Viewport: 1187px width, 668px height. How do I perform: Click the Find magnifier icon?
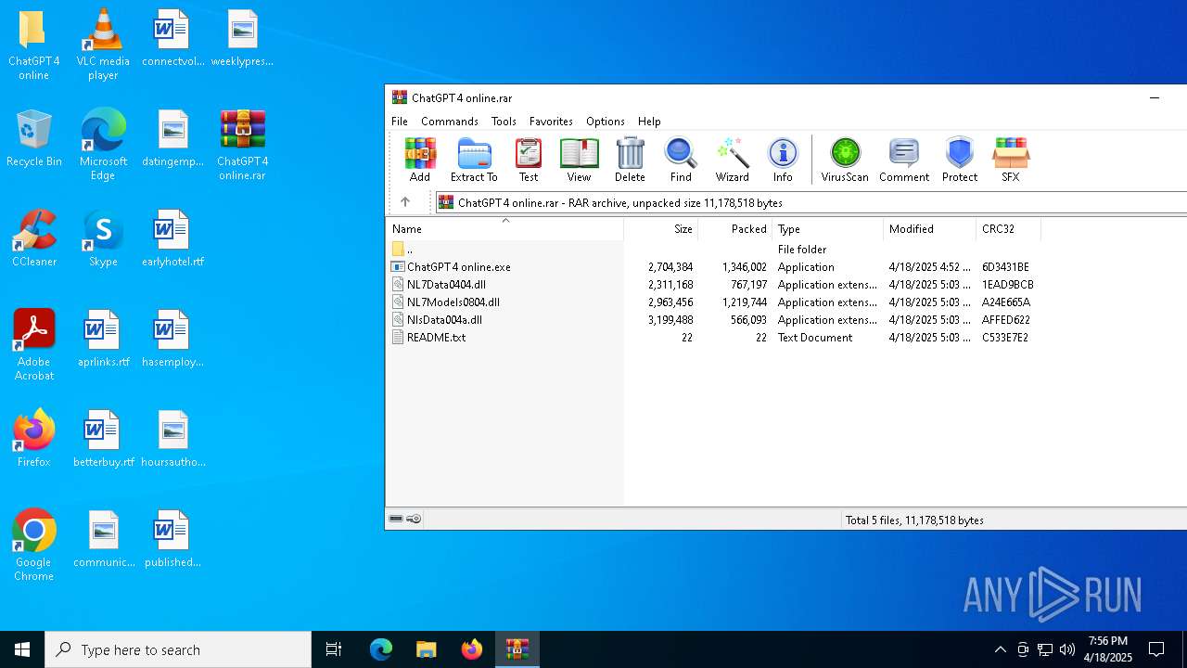pyautogui.click(x=681, y=160)
